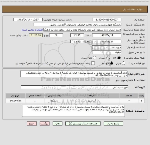150x145 pixels.
Task: Click the دستگاه unit cell
Action: click(54, 101)
